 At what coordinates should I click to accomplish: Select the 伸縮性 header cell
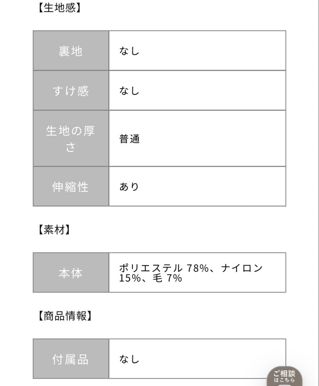point(70,186)
